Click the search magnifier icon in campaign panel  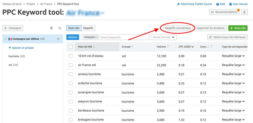tap(60, 28)
